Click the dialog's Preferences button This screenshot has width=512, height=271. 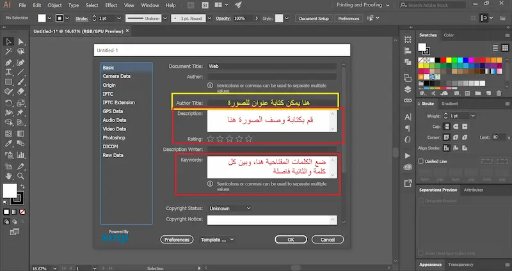click(177, 240)
